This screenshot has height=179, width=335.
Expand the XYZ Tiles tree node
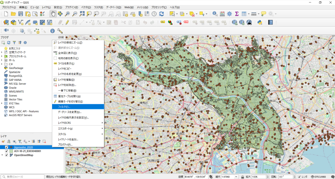click(x=2, y=103)
